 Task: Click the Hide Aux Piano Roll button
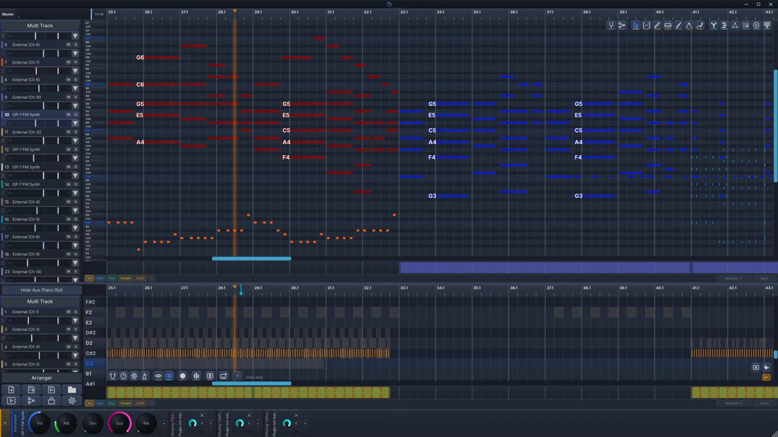point(41,290)
